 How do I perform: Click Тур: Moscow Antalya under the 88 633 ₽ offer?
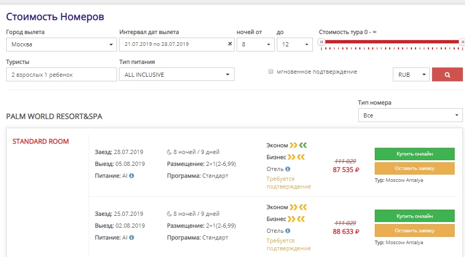399,243
